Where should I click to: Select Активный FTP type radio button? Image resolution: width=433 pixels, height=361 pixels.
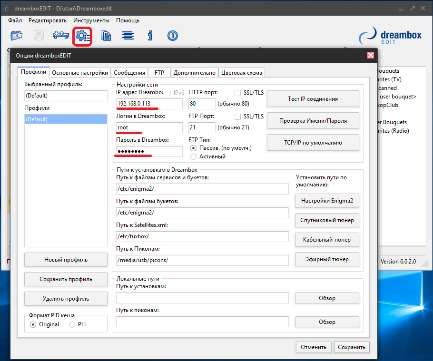193,157
